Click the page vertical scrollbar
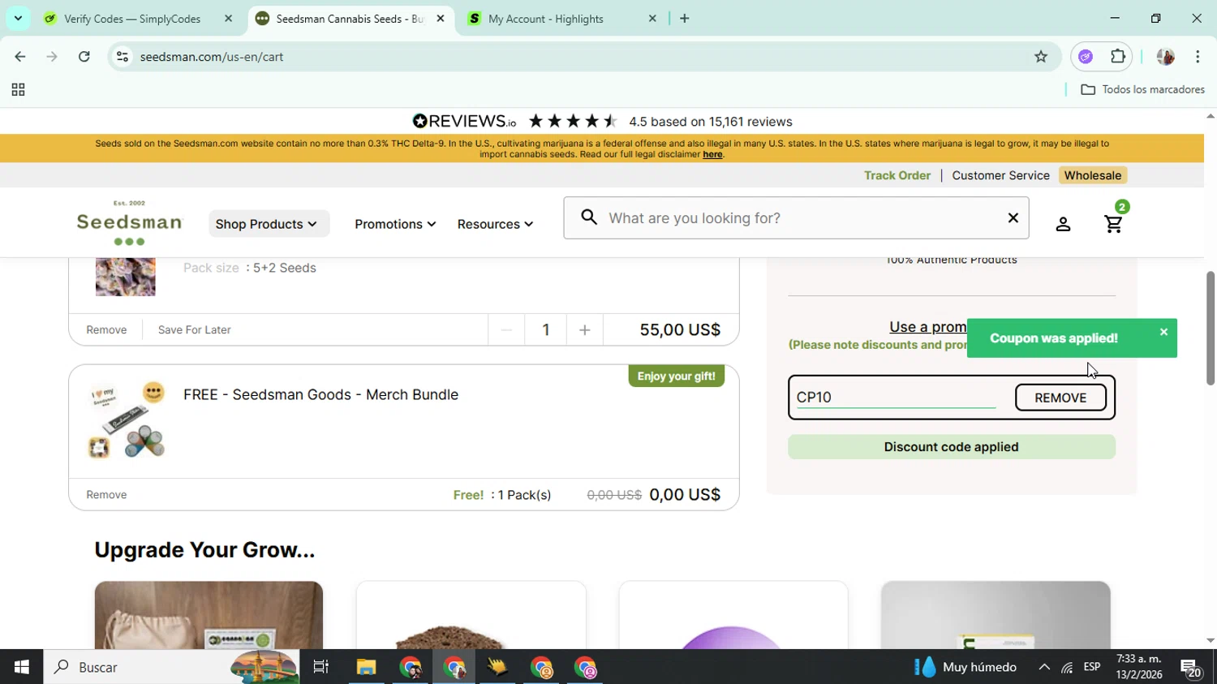This screenshot has width=1217, height=684. 1210,328
